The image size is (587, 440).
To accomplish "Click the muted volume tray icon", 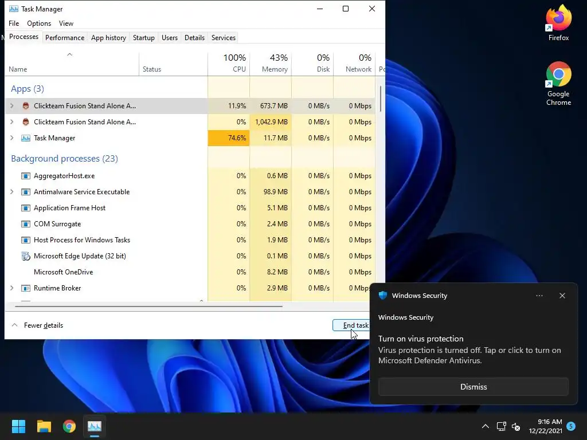I will point(516,426).
